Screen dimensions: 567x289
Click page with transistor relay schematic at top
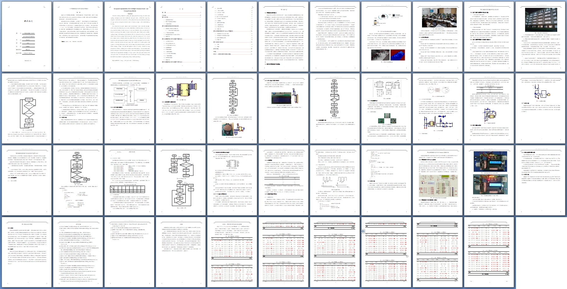(x=540, y=108)
